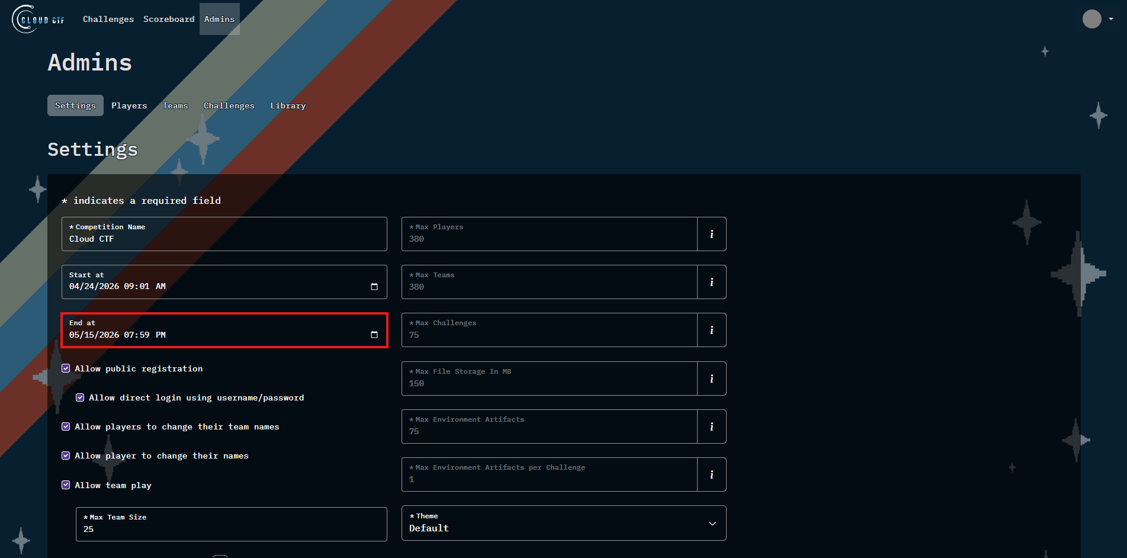Click the Cloud CTF logo
1127x558 pixels.
point(38,19)
